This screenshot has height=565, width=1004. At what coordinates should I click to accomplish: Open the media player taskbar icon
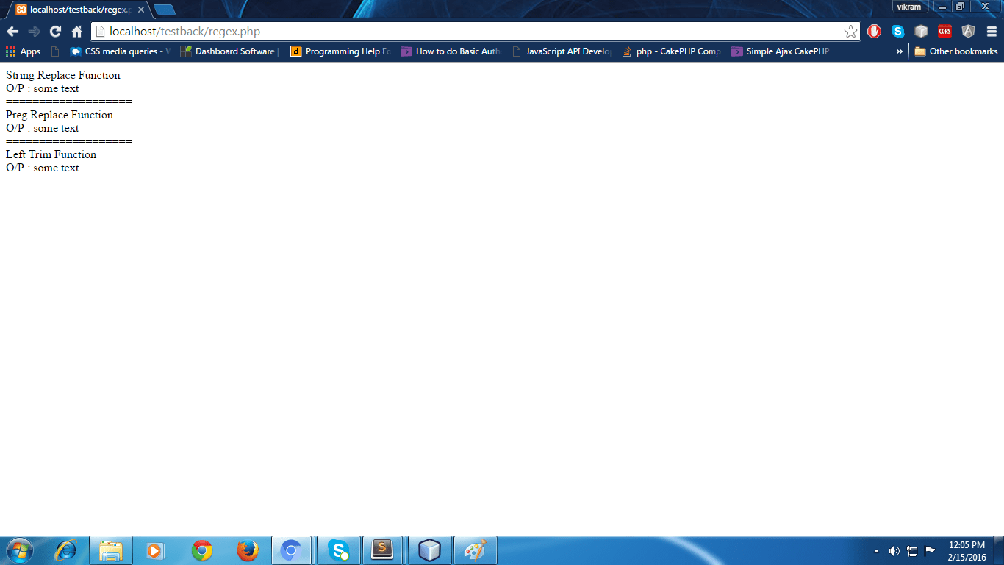pos(155,550)
